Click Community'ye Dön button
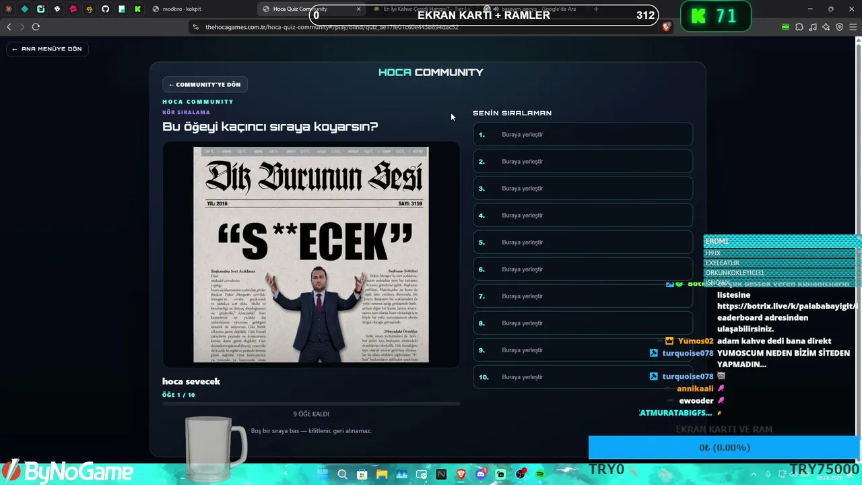This screenshot has width=862, height=485. click(x=205, y=85)
